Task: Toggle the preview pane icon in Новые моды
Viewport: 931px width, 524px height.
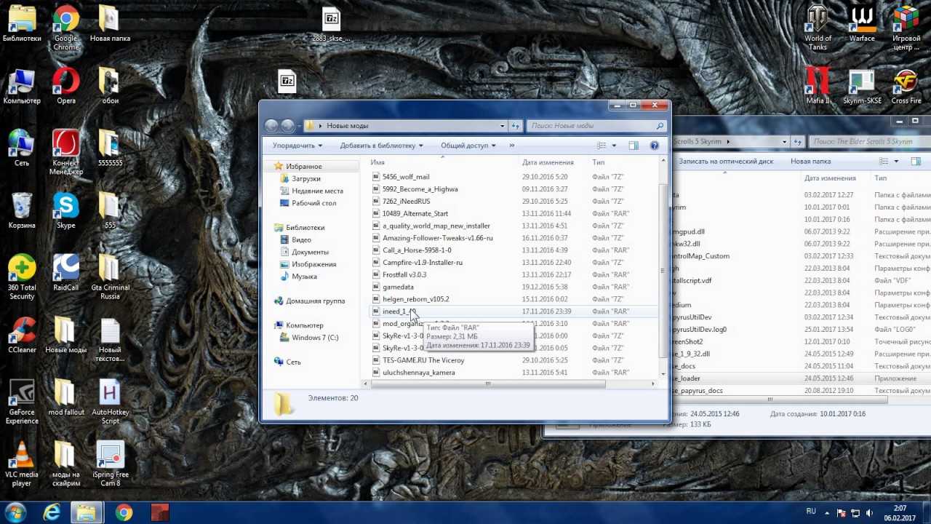Action: (634, 146)
